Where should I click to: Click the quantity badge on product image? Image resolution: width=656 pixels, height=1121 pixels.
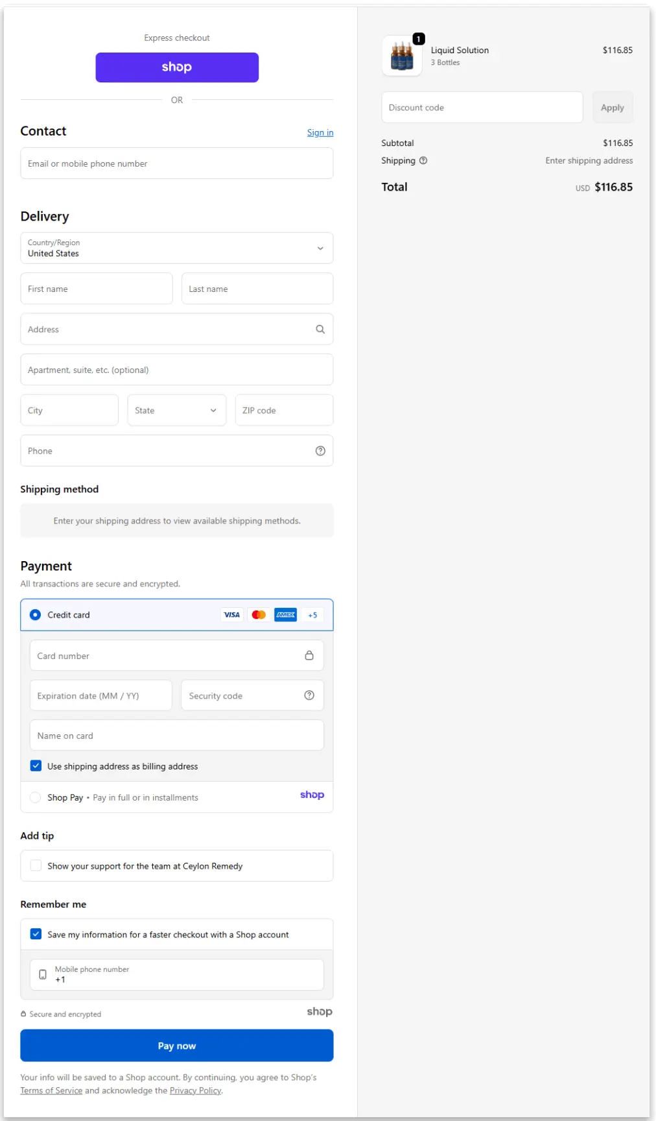tap(419, 40)
